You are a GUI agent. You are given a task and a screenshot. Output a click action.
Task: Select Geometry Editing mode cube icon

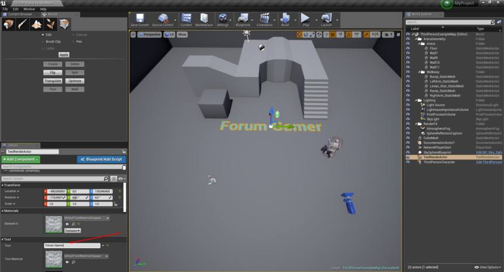click(x=64, y=24)
